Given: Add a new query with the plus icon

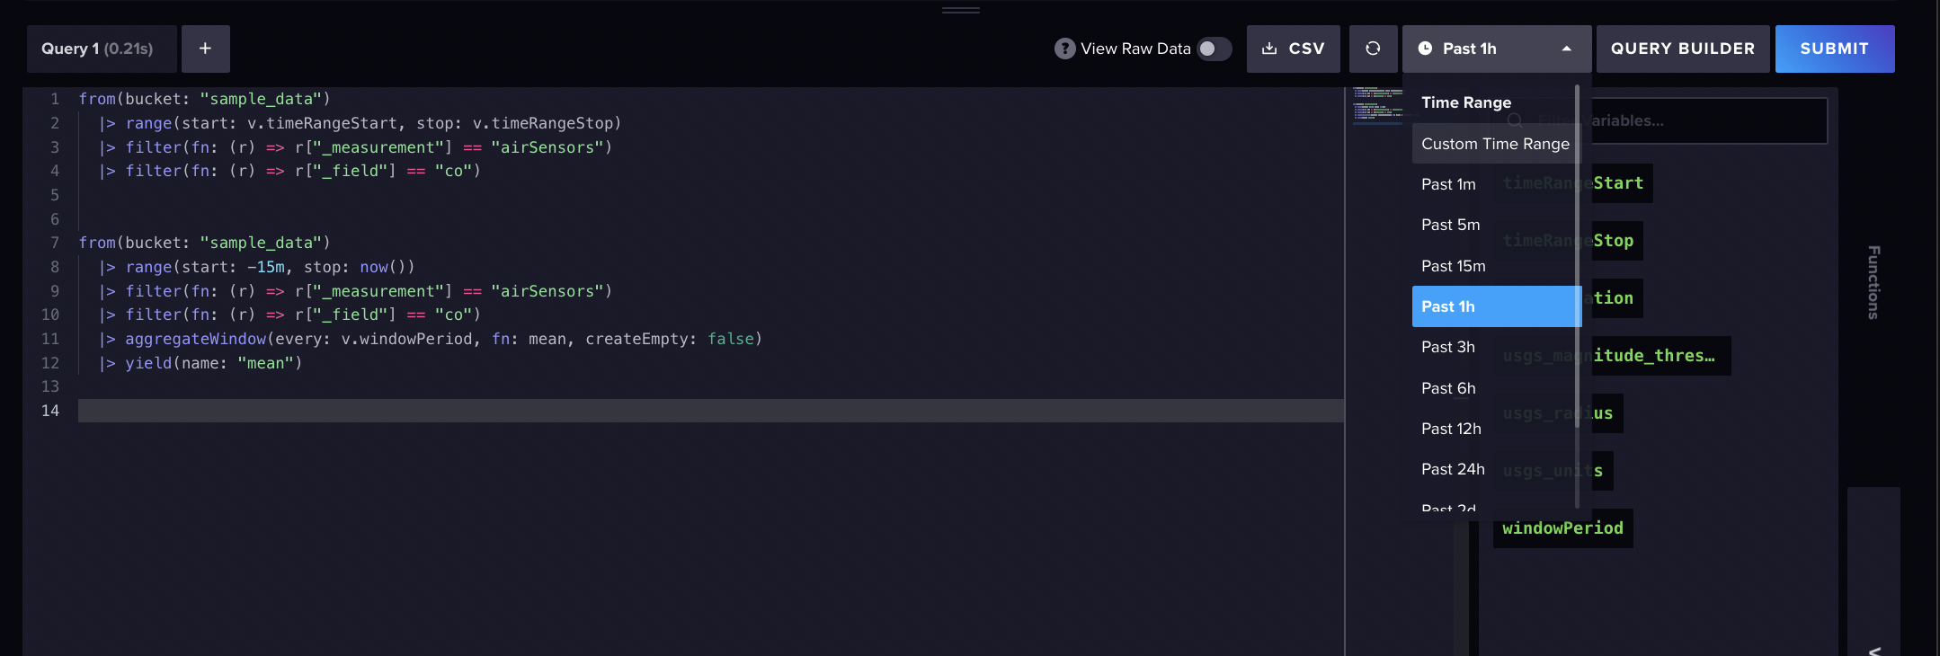Looking at the screenshot, I should (206, 49).
